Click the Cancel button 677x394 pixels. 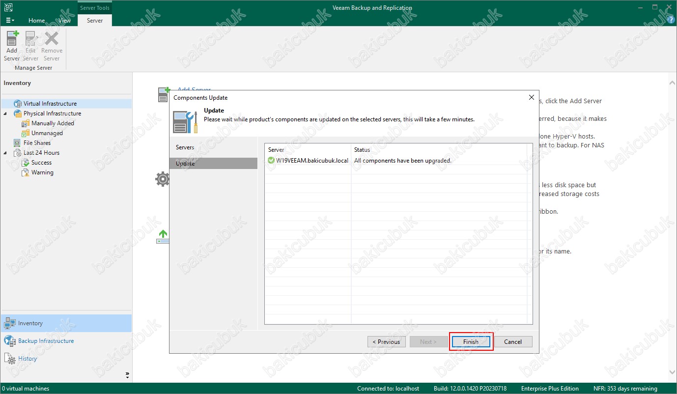point(513,341)
